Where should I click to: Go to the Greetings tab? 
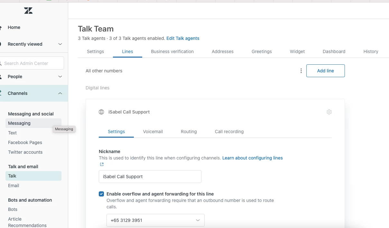[262, 51]
